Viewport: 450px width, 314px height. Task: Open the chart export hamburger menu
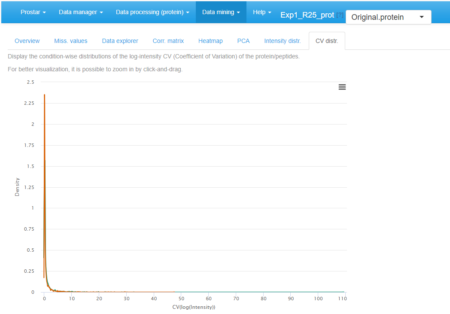[x=342, y=87]
